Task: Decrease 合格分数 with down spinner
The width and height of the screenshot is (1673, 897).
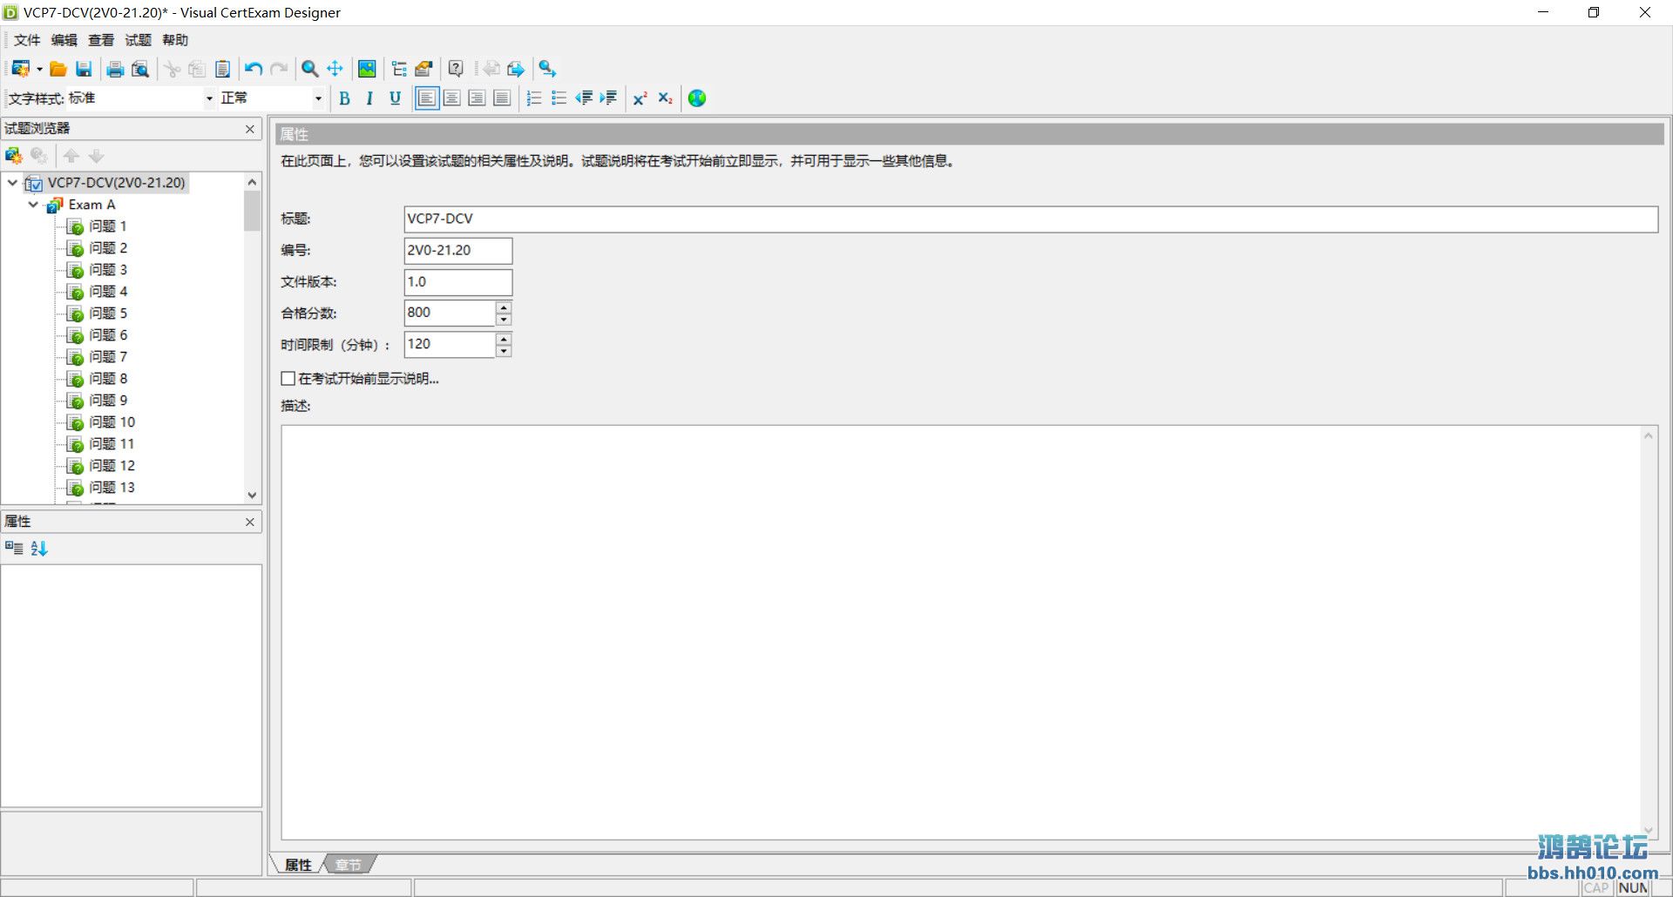Action: point(504,320)
